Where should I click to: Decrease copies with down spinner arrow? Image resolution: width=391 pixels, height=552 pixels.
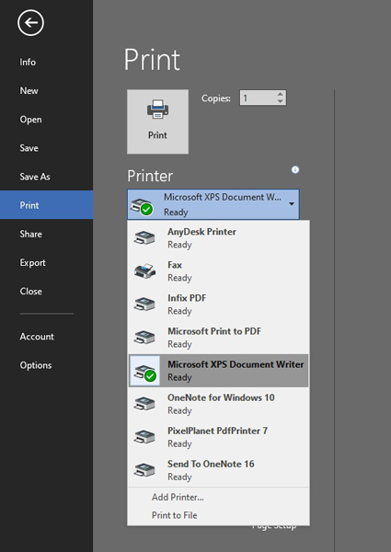(x=281, y=101)
